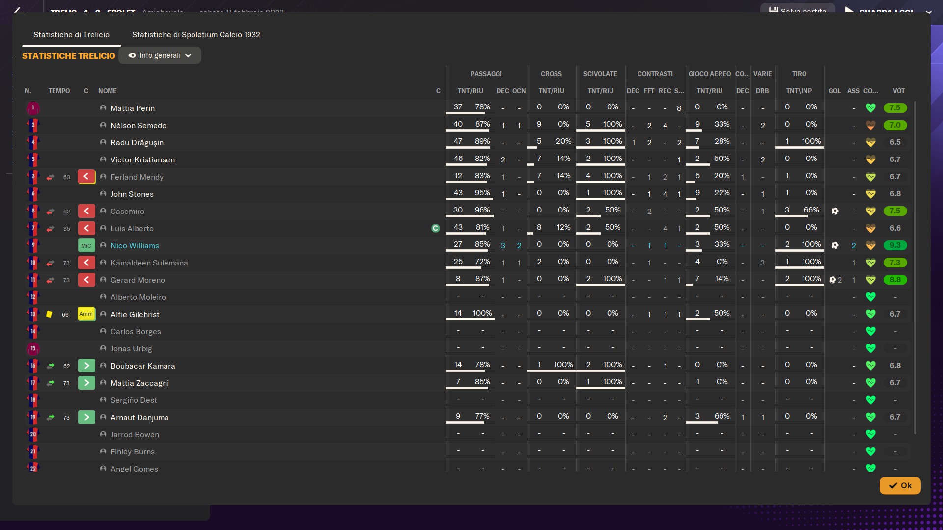Viewport: 943px width, 530px height.
Task: Click the captain badge next to Luis Alberto
Action: pyautogui.click(x=435, y=228)
